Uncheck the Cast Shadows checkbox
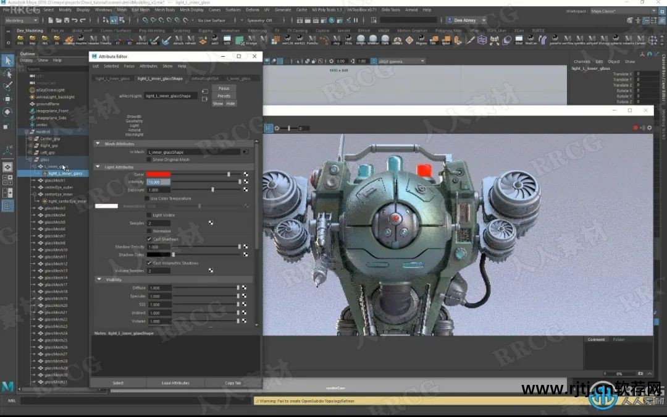 149,239
